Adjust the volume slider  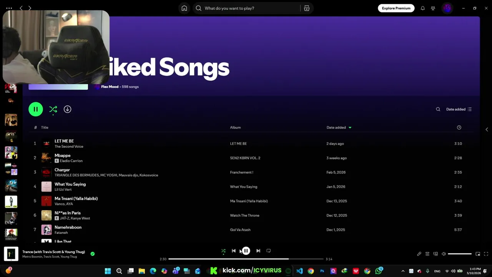(x=460, y=254)
